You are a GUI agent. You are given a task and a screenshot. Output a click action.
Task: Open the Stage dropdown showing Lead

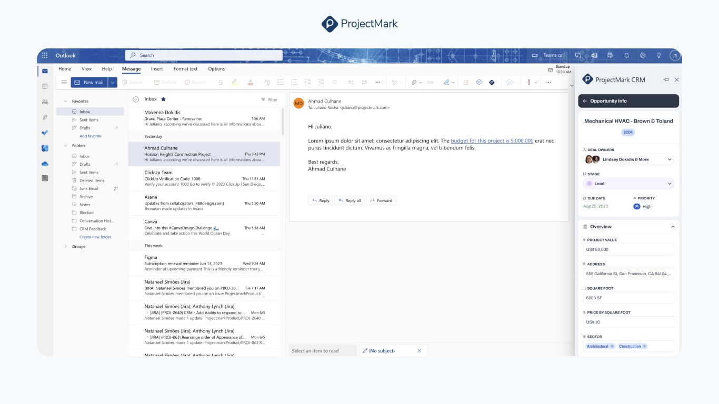[x=628, y=184]
